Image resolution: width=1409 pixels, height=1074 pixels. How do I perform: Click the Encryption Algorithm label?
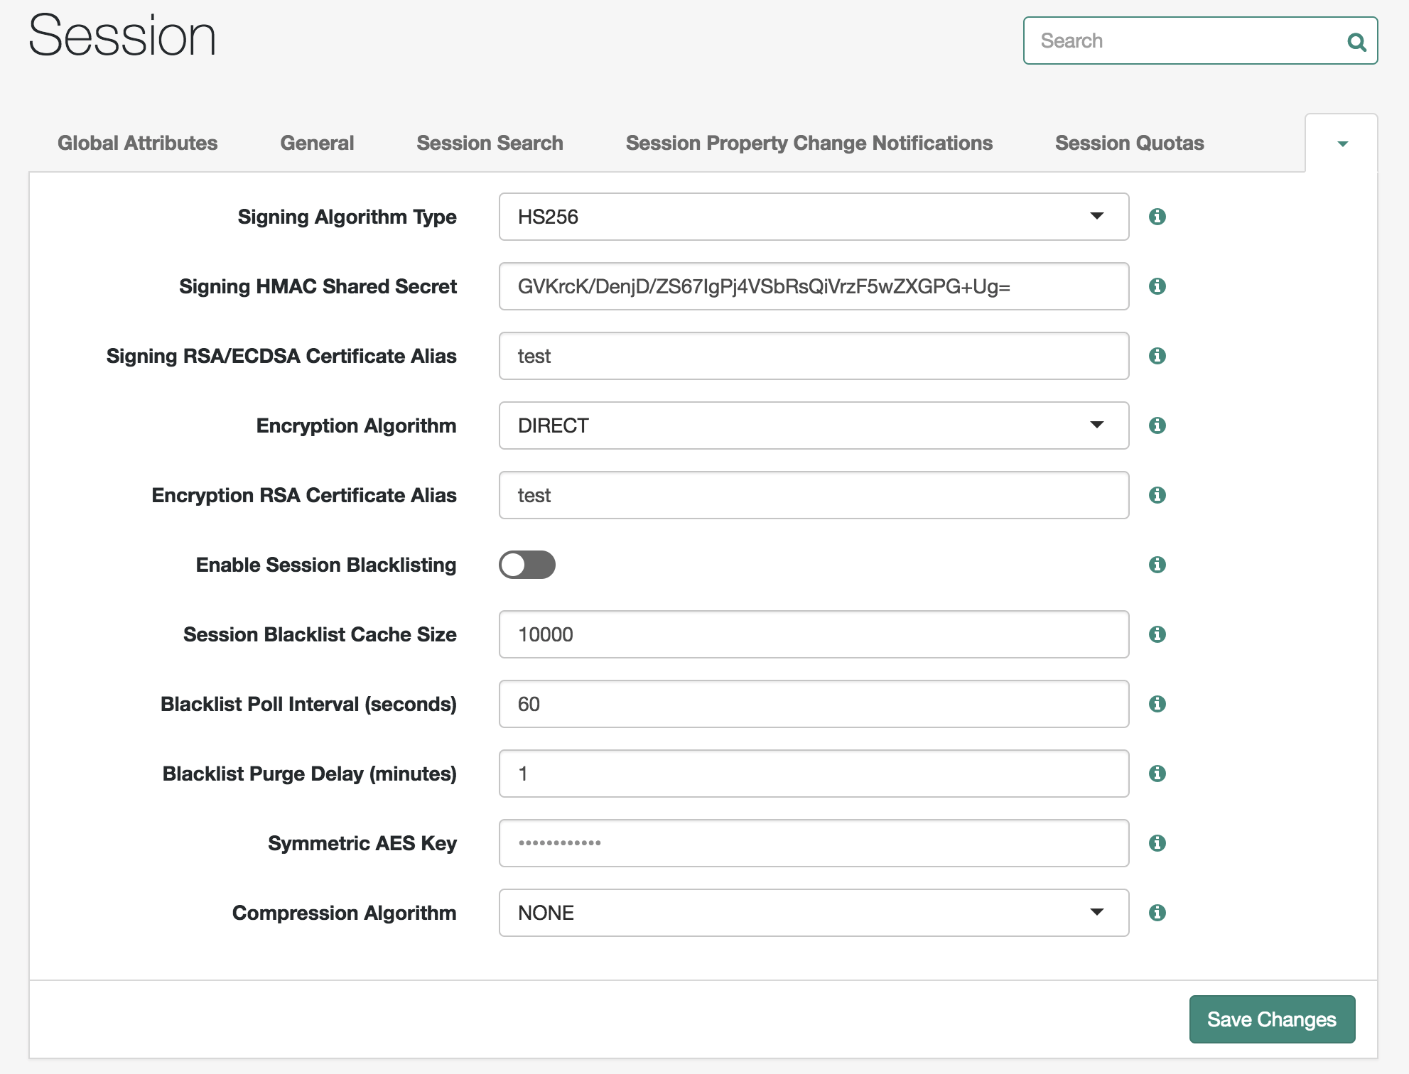click(357, 425)
